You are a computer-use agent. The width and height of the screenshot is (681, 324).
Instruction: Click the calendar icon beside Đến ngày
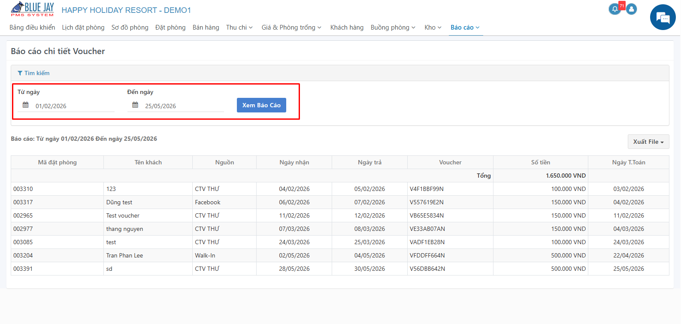coord(135,105)
